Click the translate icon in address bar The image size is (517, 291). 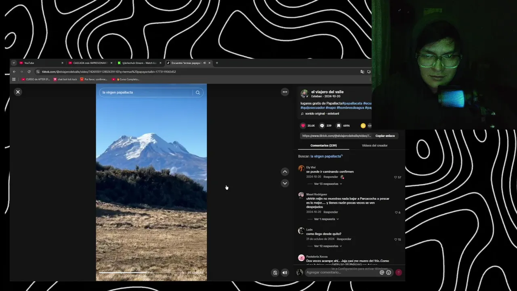coord(362,72)
